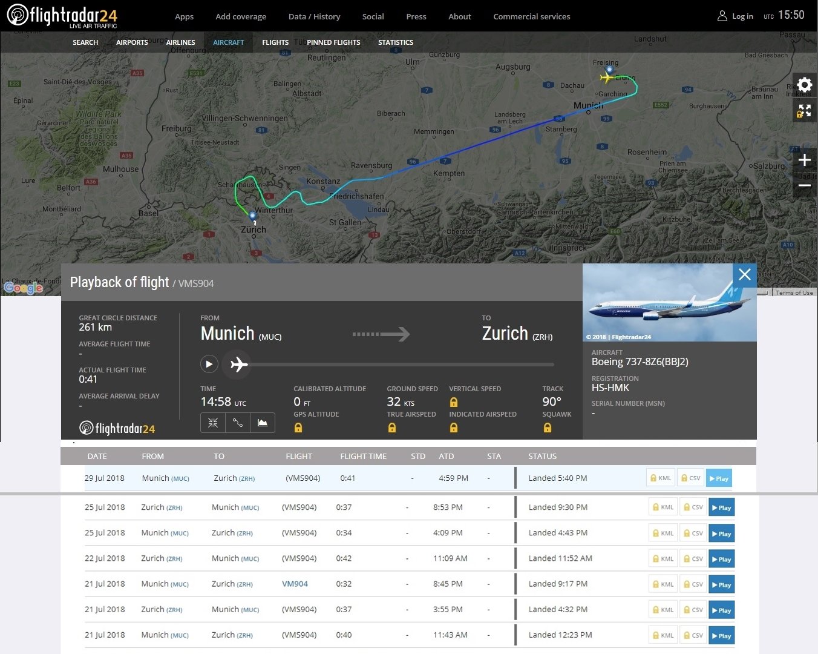Toggle fullscreen map icon
Viewport: 818px width, 654px height.
click(x=805, y=110)
